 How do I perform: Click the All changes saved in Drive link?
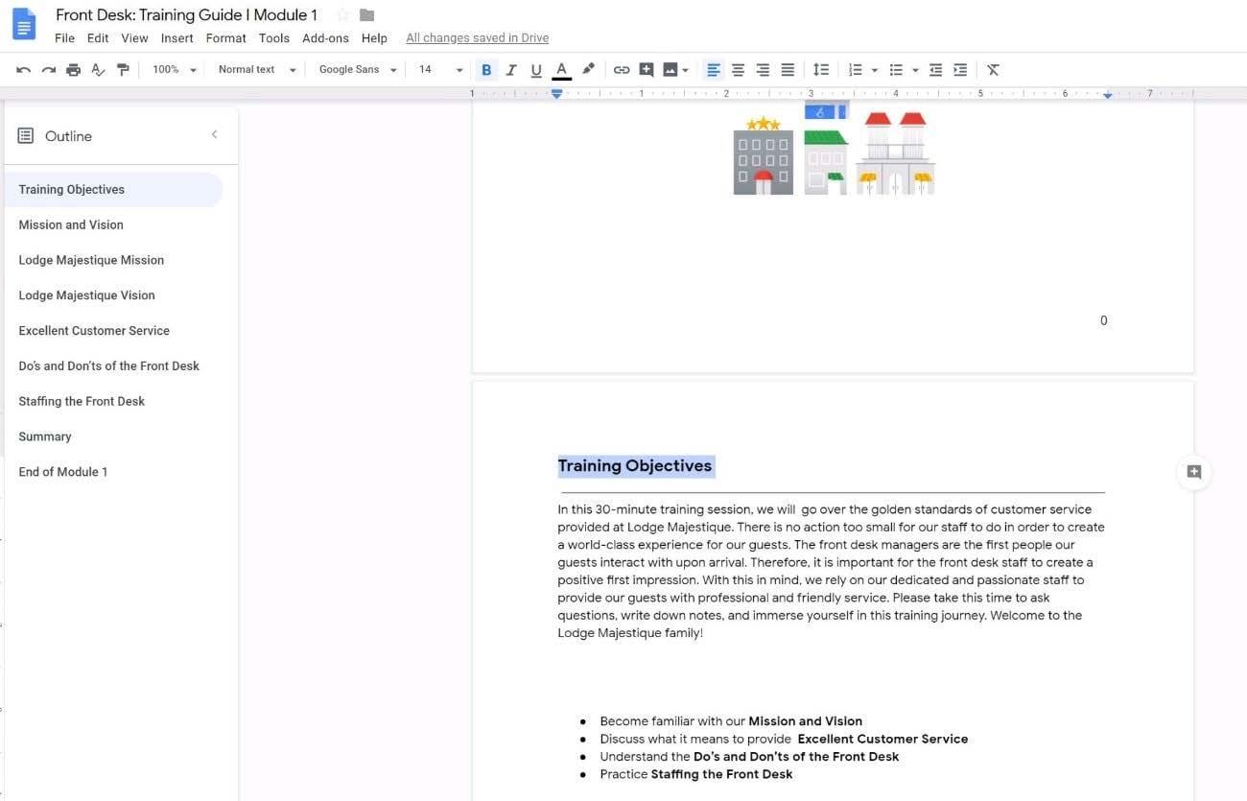[477, 38]
